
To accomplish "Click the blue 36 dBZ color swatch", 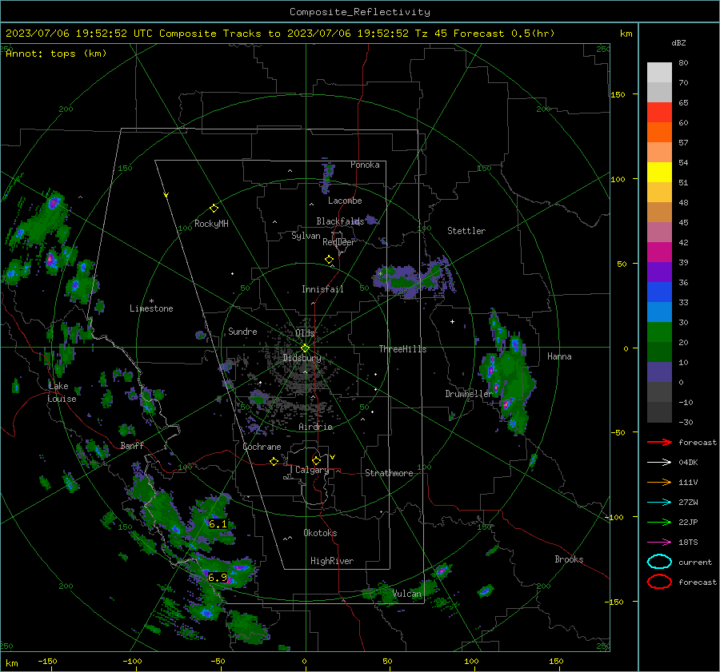I will [x=659, y=292].
